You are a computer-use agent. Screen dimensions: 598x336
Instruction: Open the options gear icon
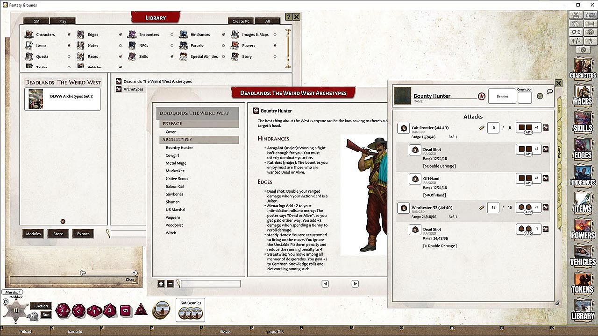click(583, 49)
